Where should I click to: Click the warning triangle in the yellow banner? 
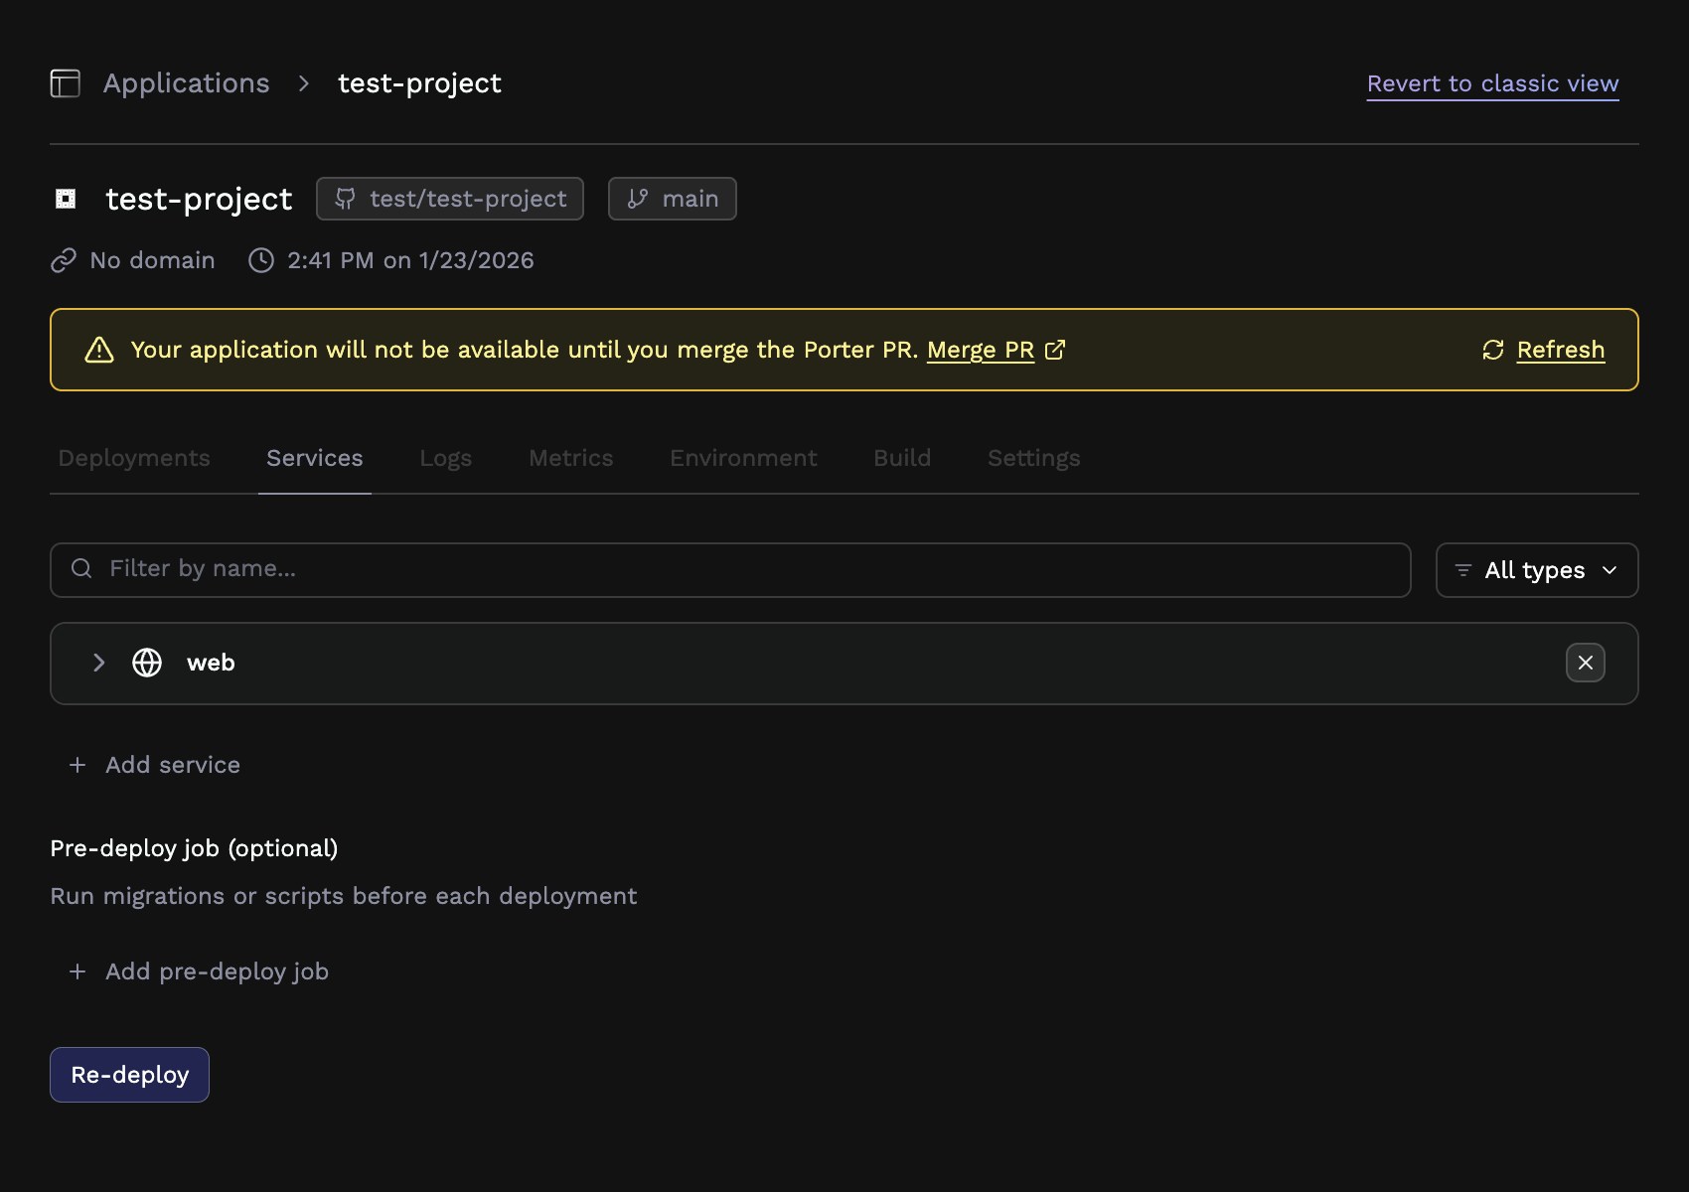[x=99, y=350]
